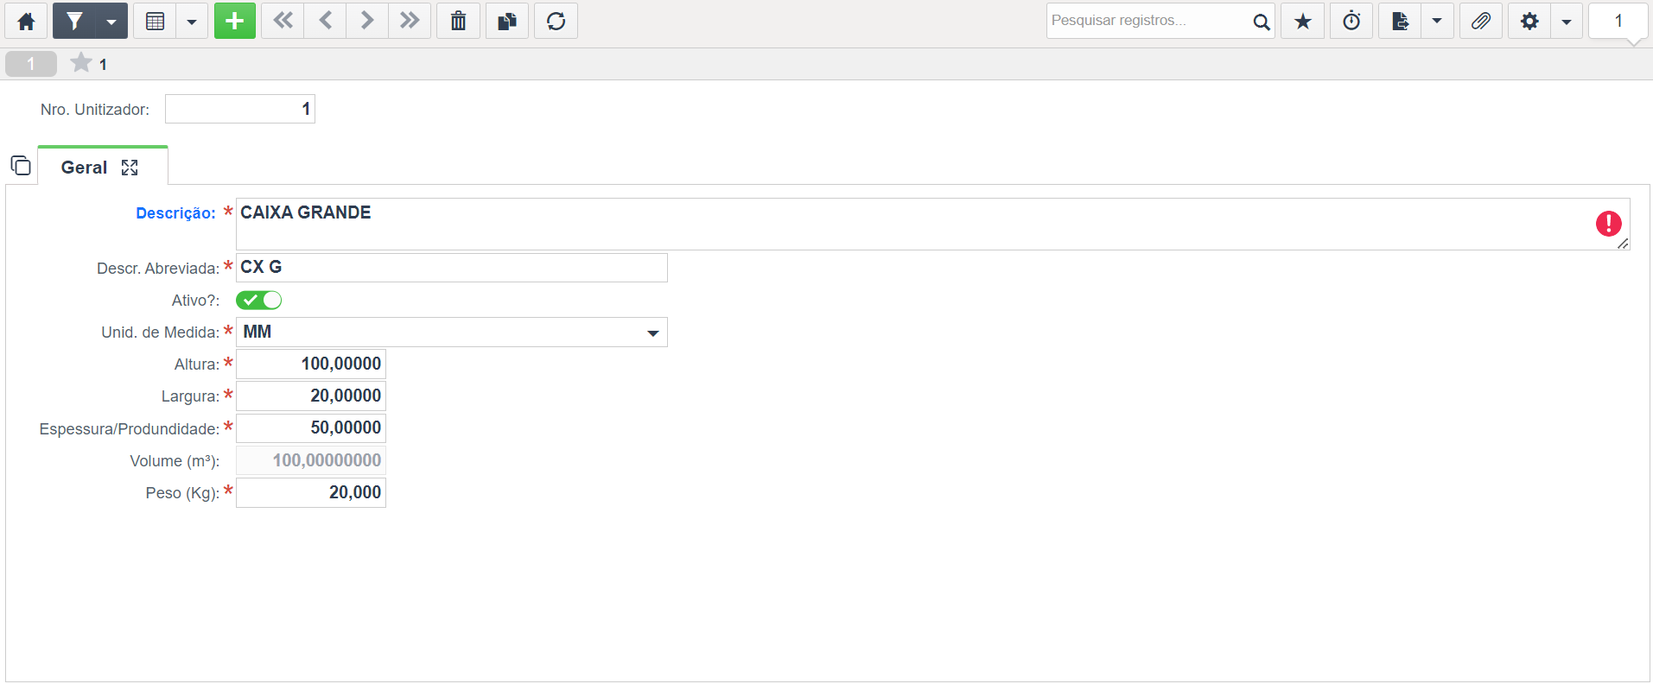The width and height of the screenshot is (1653, 684).
Task: Delete record with trash icon
Action: tap(459, 21)
